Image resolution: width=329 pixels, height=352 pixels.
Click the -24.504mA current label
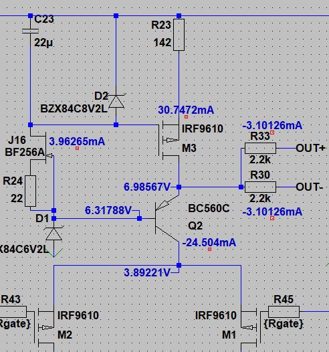pos(209,243)
